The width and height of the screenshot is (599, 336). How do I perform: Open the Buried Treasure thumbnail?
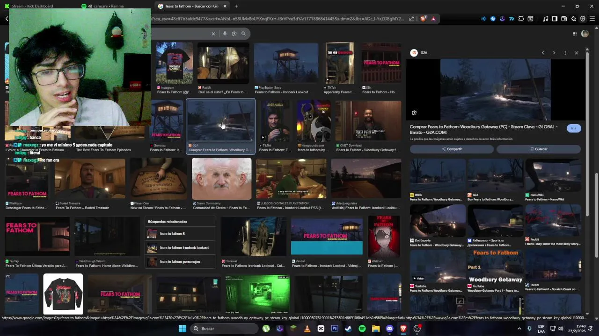click(90, 179)
